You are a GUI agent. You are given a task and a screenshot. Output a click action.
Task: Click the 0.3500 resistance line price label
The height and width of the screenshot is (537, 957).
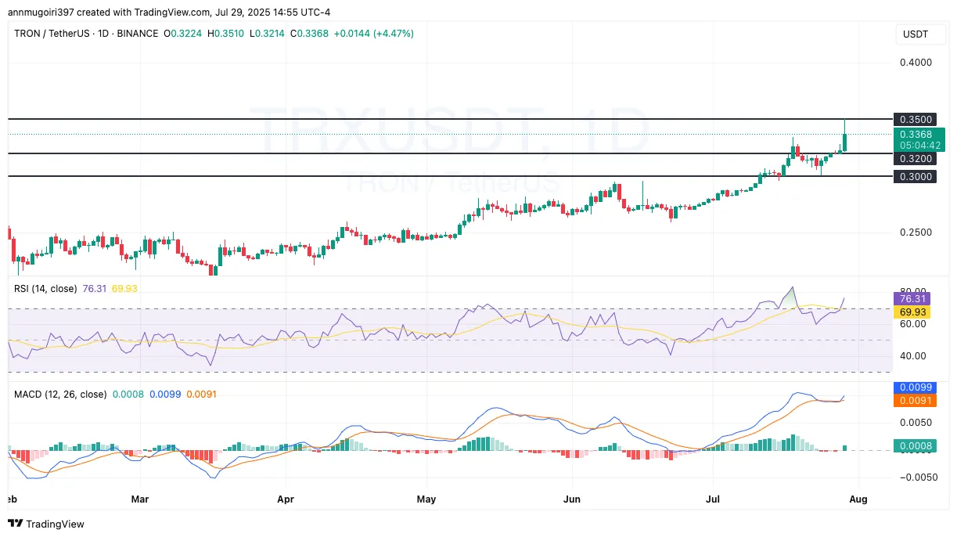tap(915, 119)
